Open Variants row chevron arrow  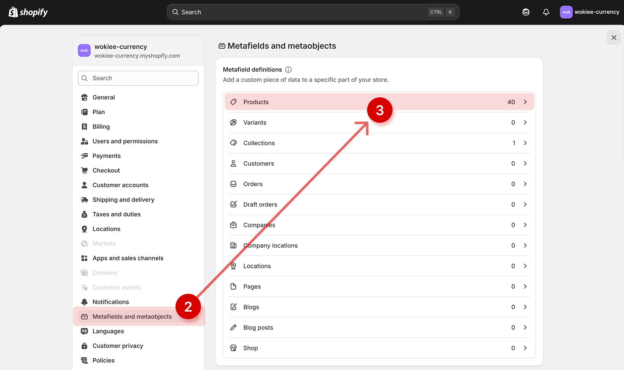click(525, 122)
